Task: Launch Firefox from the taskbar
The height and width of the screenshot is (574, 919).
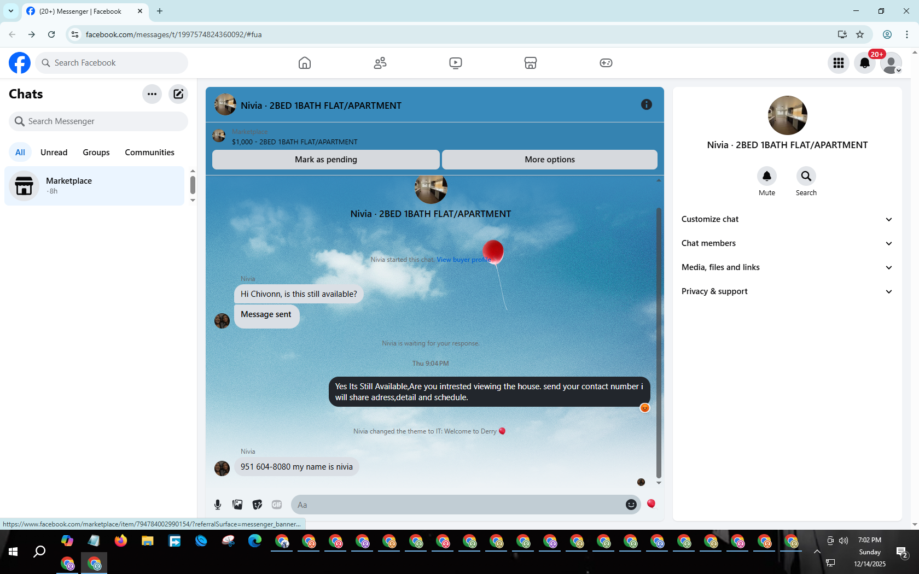Action: [x=121, y=541]
